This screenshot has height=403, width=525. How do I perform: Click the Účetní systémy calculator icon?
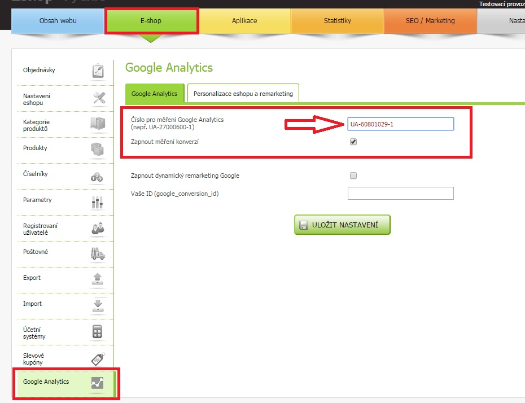pos(97,332)
